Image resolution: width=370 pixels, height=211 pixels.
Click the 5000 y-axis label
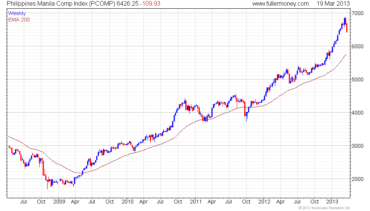[x=357, y=80]
